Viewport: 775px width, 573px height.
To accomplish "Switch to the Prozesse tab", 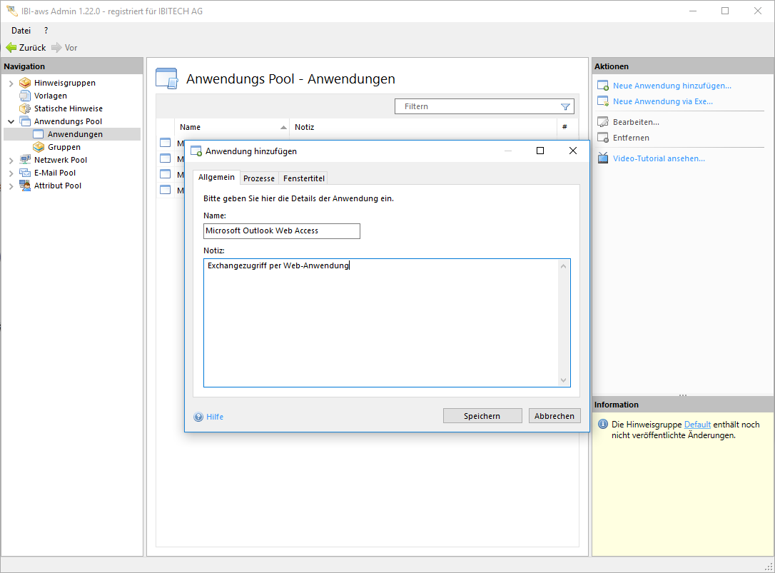I will [x=258, y=178].
